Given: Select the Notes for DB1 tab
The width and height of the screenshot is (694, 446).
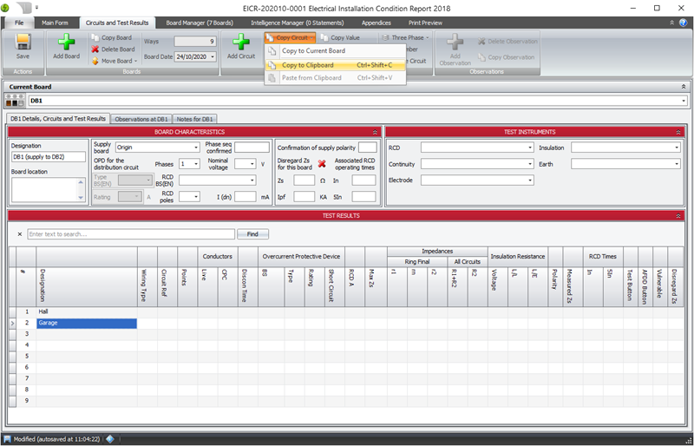Looking at the screenshot, I should tap(194, 119).
